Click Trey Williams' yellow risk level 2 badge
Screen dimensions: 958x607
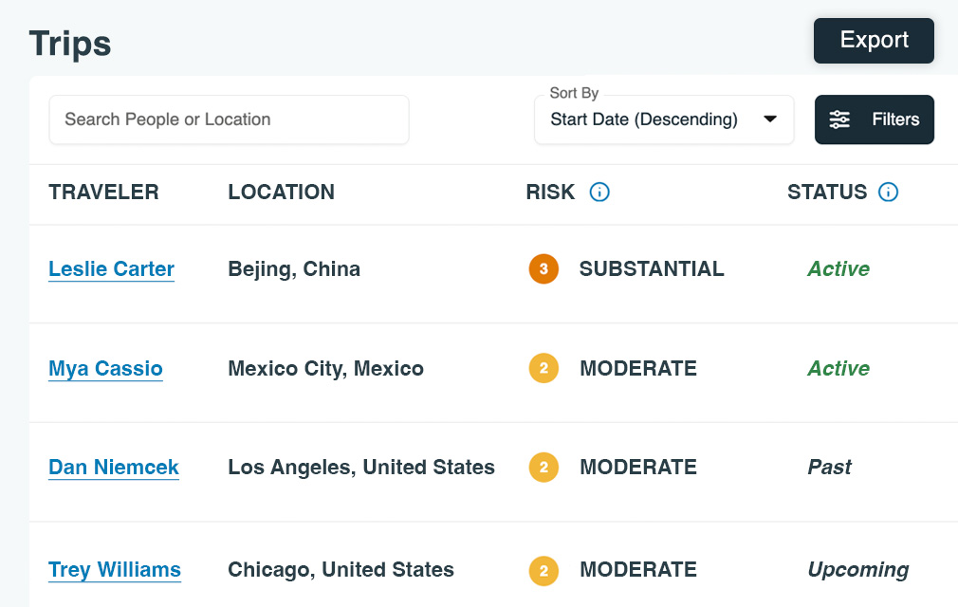(543, 570)
